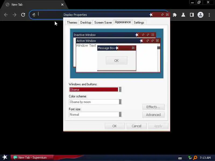Click the Inactive Window preview title bar
Image resolution: width=215 pixels, height=161 pixels.
[114, 35]
